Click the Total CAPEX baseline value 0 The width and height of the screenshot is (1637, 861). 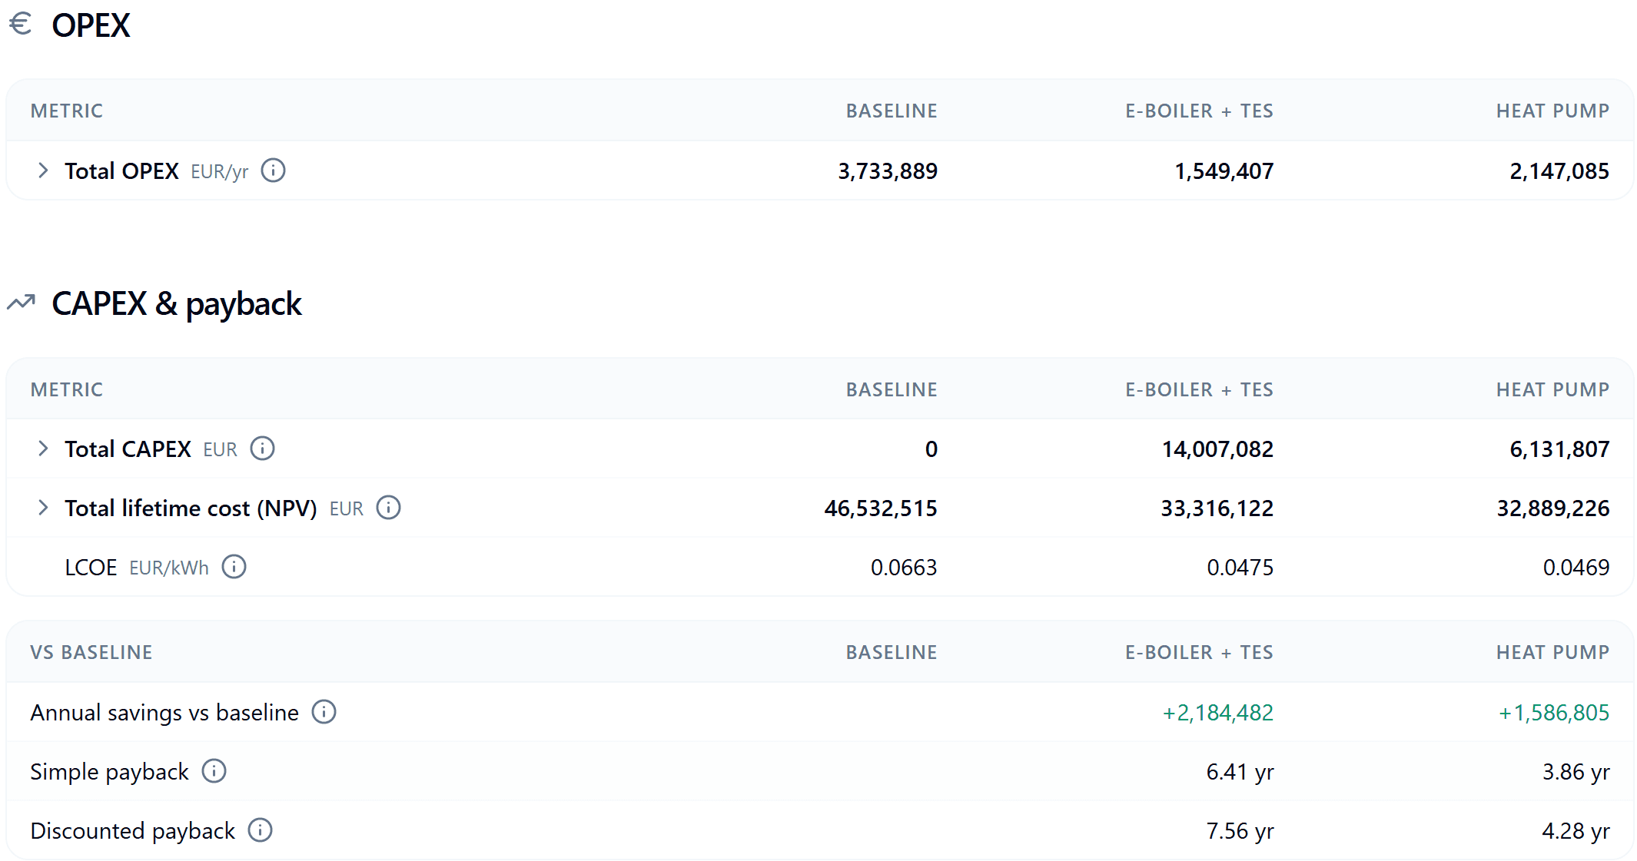click(931, 449)
